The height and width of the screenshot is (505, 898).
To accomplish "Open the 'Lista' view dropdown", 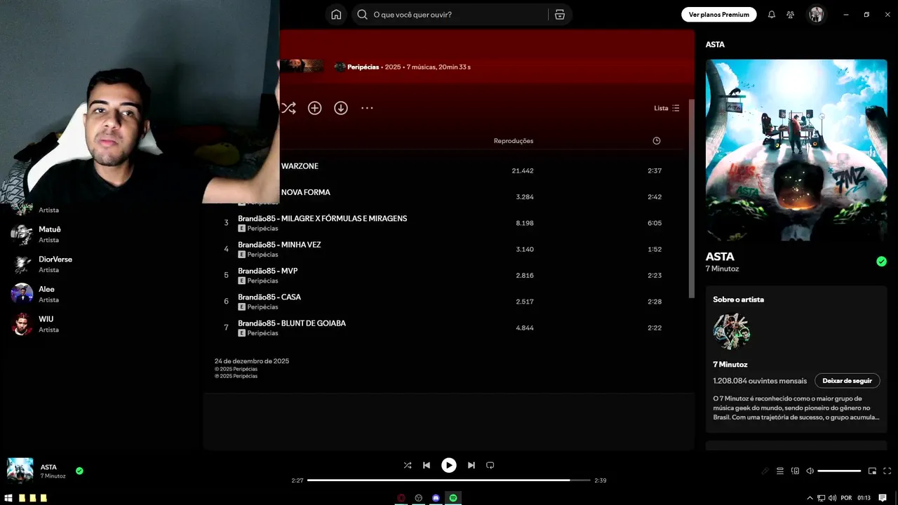I will pyautogui.click(x=666, y=108).
